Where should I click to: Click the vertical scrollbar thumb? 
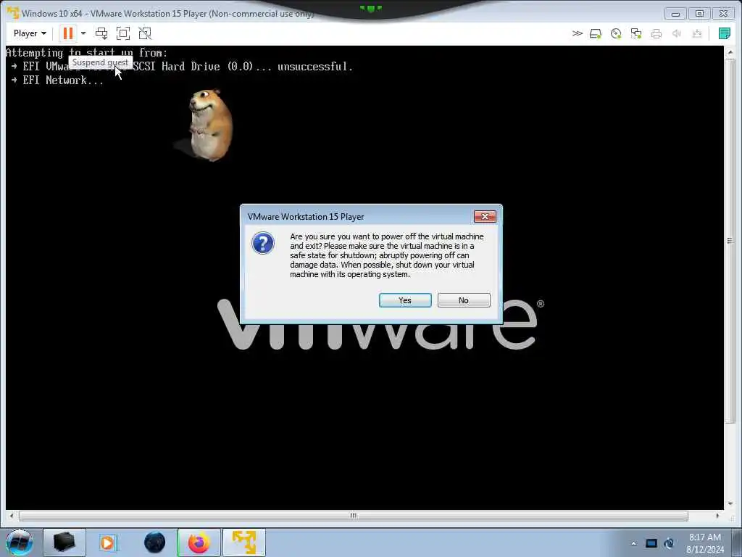tap(730, 241)
